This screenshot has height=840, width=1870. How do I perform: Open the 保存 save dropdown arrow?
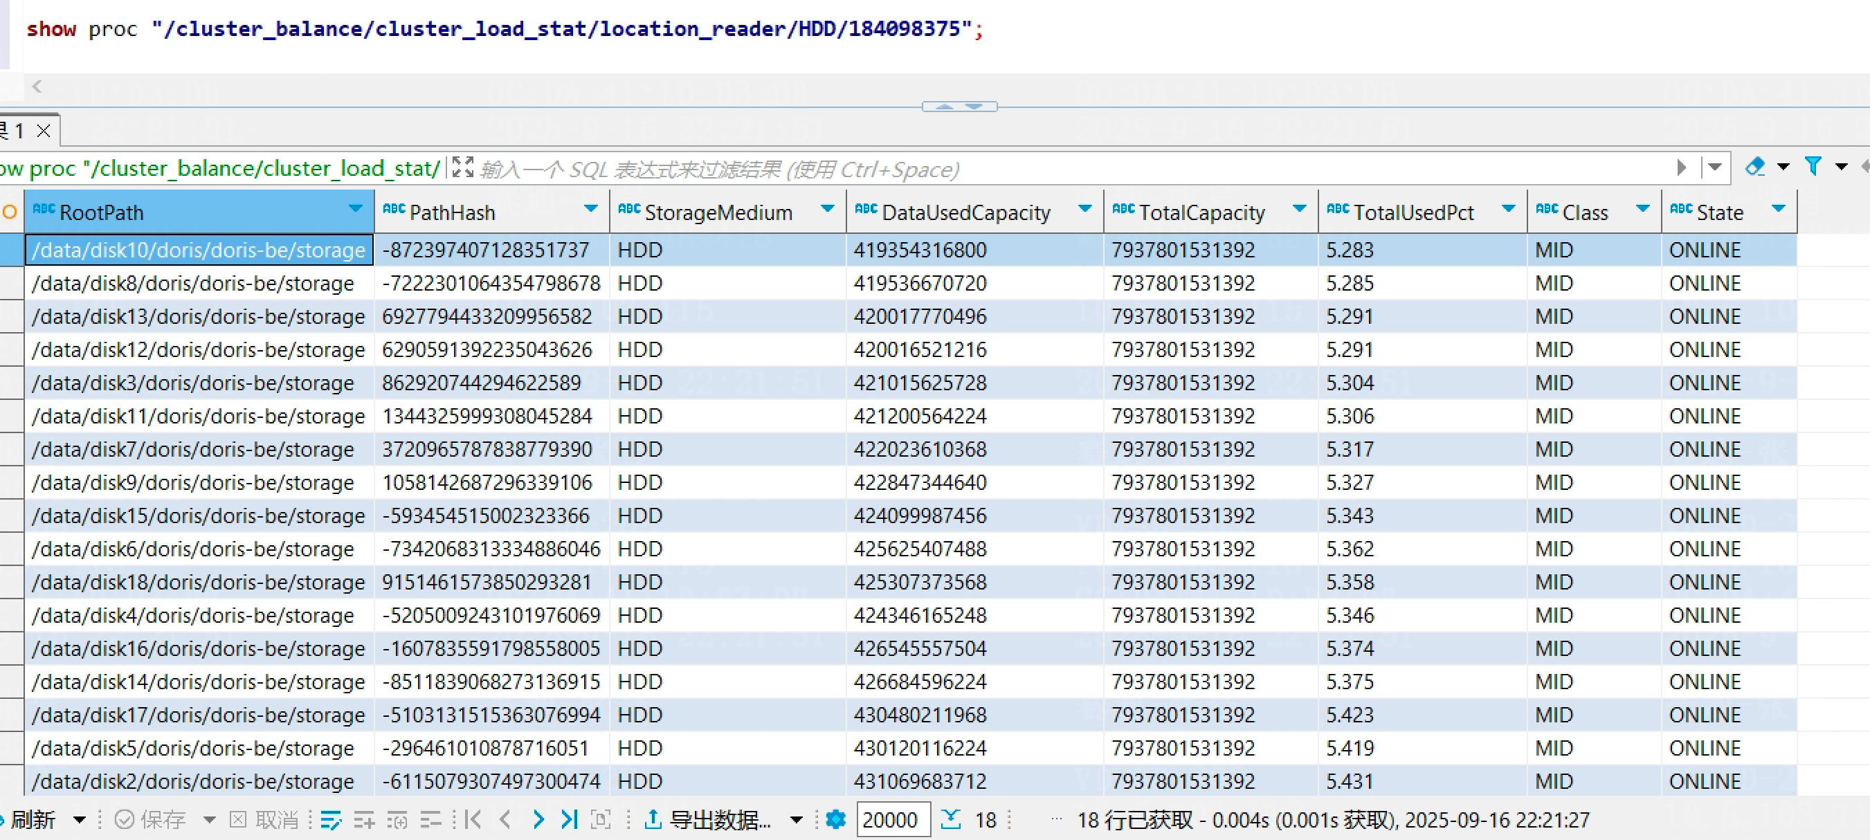click(x=209, y=821)
